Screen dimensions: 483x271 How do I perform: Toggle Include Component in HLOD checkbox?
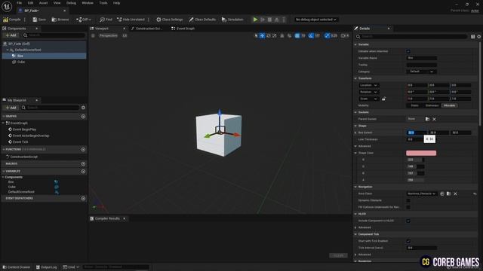[408, 221]
